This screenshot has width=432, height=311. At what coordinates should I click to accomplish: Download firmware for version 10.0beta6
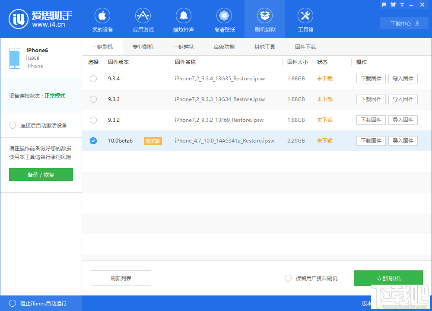point(371,140)
